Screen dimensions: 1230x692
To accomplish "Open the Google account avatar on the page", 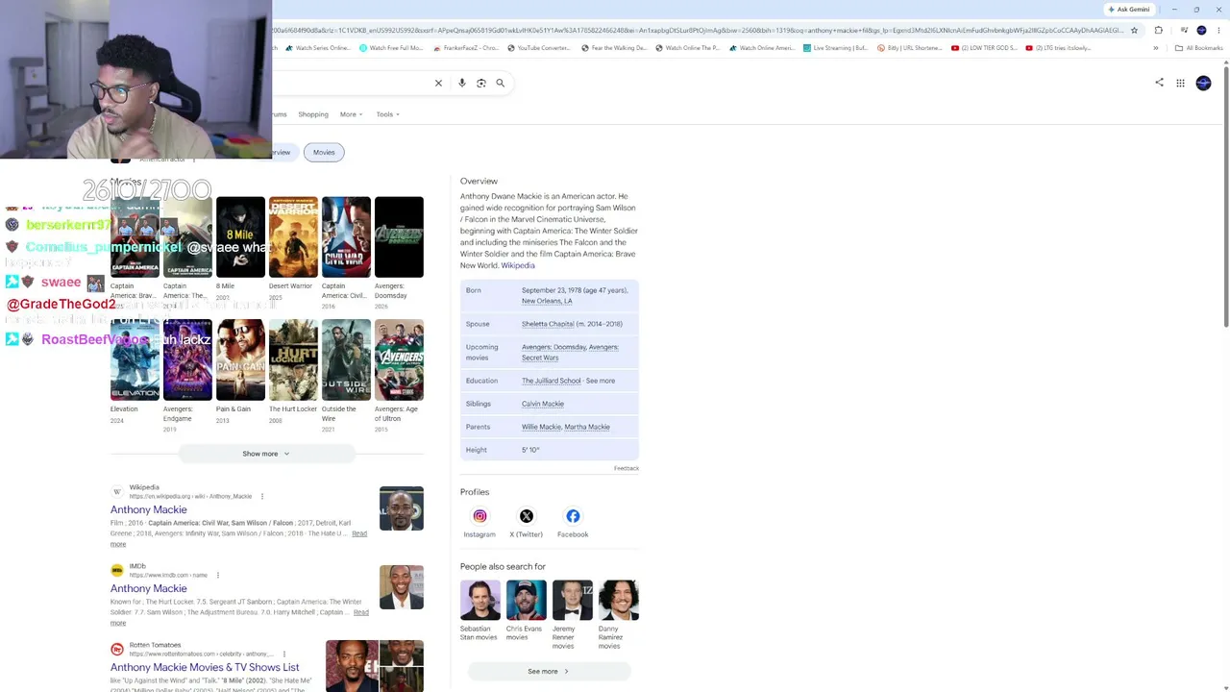I will tap(1203, 83).
